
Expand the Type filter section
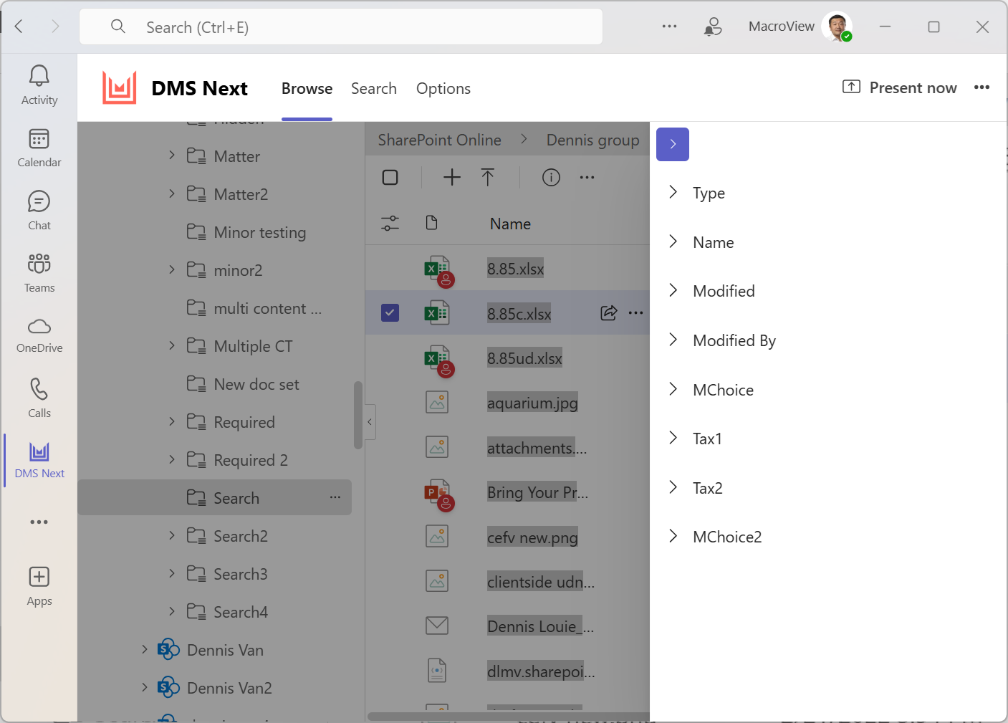673,192
